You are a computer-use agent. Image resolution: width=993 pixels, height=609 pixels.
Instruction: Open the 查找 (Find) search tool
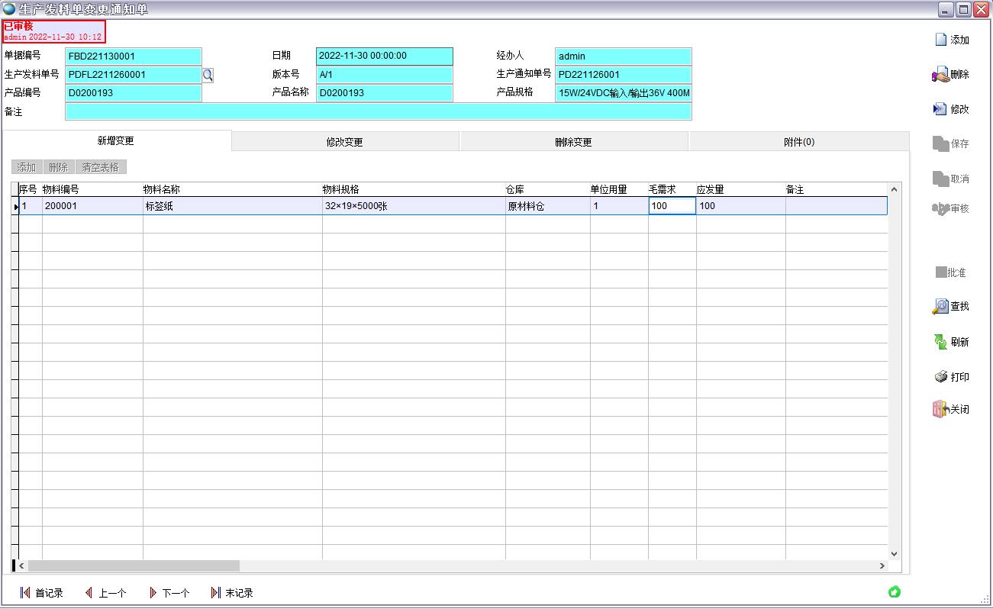coord(940,306)
